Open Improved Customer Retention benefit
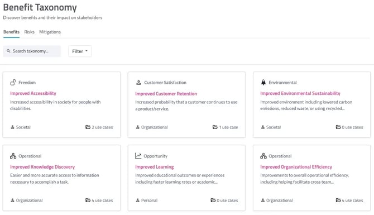 (166, 94)
